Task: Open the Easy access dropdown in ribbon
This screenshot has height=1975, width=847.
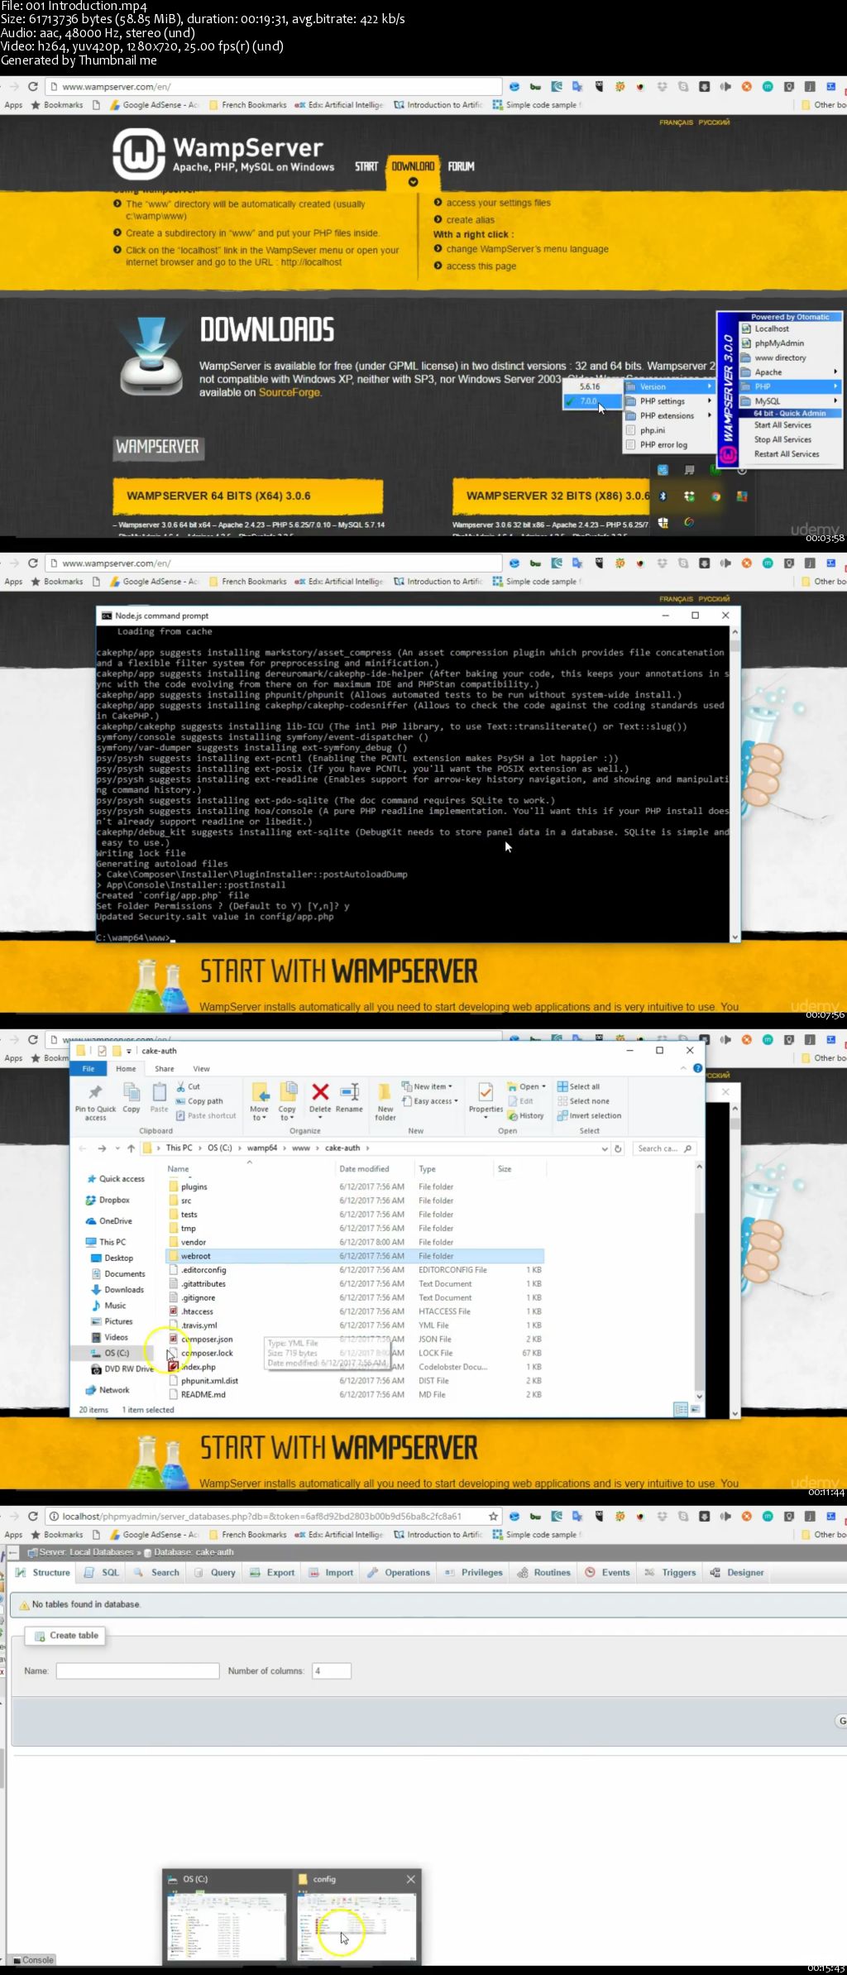Action: [x=430, y=1101]
